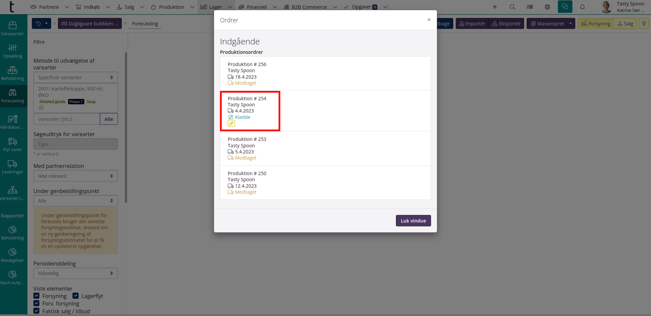Image resolution: width=651 pixels, height=316 pixels.
Task: Click the Søgeudtryk Type input field
Action: click(76, 144)
